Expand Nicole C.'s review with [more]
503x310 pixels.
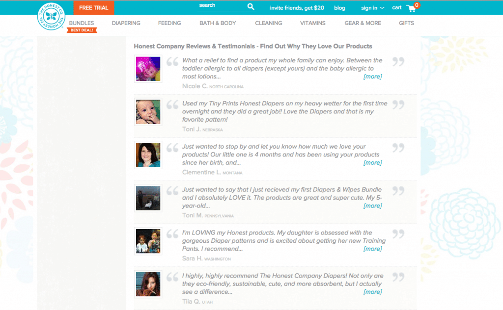(372, 77)
